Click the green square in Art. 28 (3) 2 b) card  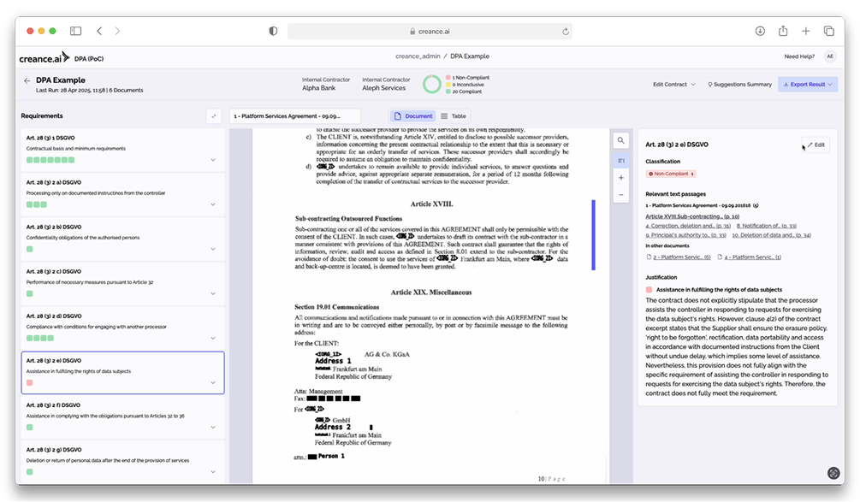[30, 250]
